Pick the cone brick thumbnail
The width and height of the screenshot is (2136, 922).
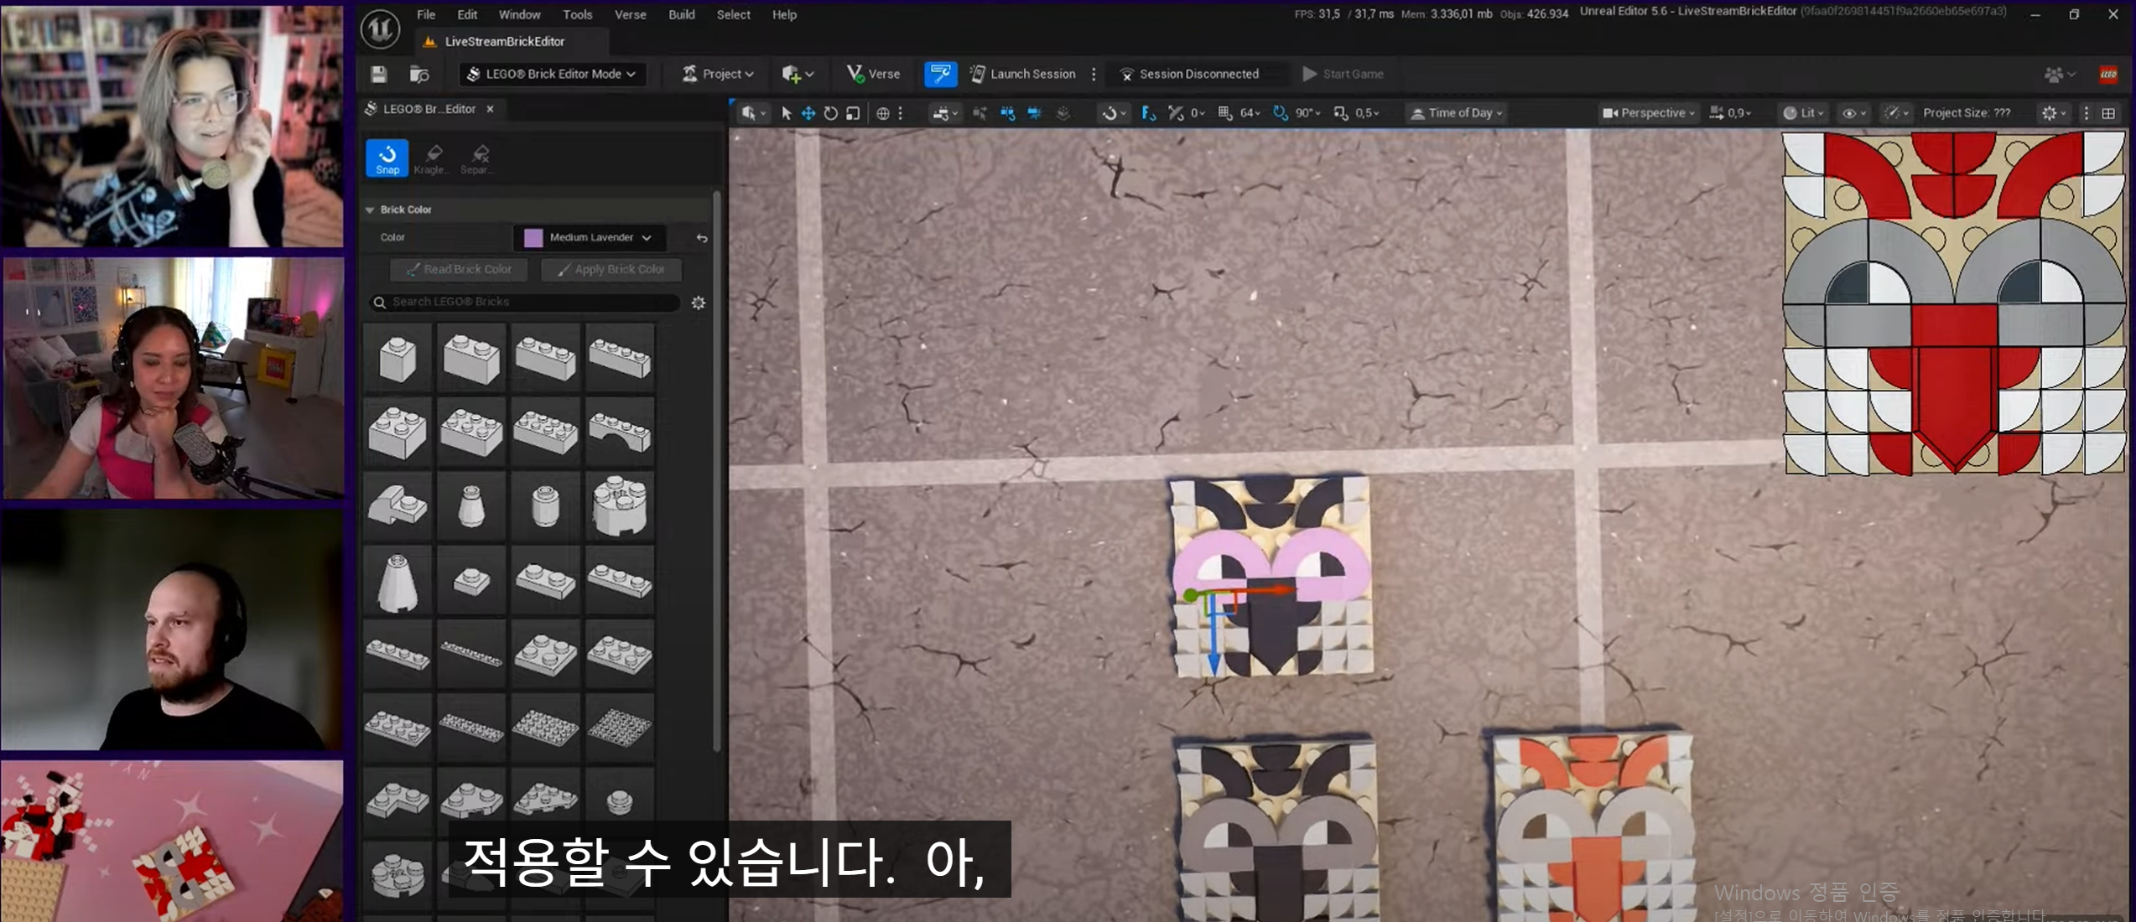click(x=398, y=580)
